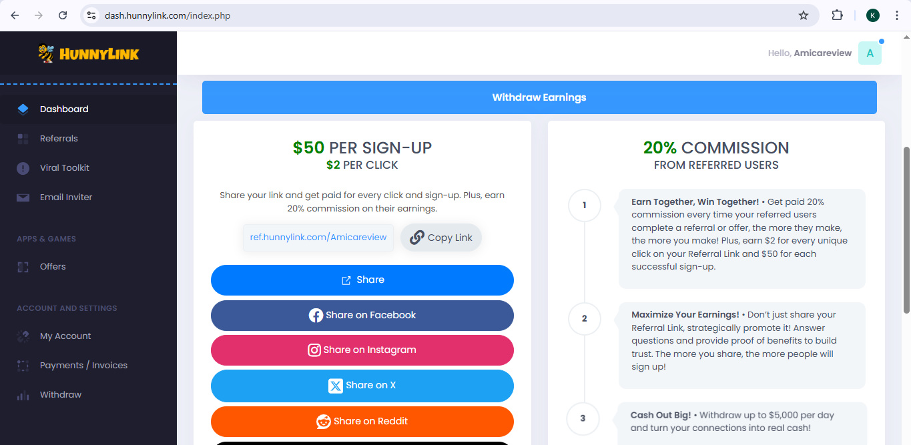Click the Copy Link button
This screenshot has height=445, width=911.
(x=440, y=238)
